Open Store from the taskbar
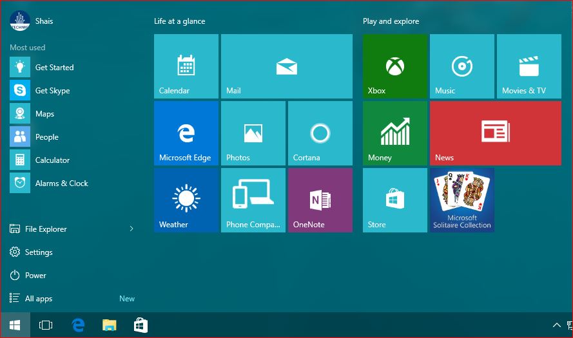This screenshot has height=338, width=573. coord(141,325)
